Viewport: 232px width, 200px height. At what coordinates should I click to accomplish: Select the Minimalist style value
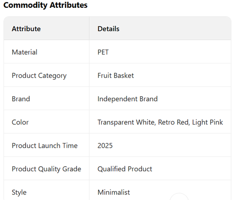click(114, 192)
